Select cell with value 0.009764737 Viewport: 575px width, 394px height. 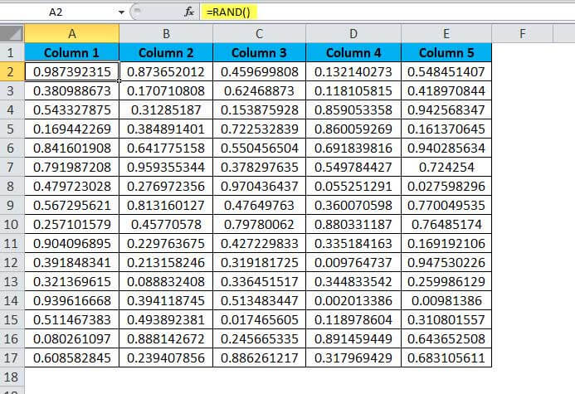353,262
